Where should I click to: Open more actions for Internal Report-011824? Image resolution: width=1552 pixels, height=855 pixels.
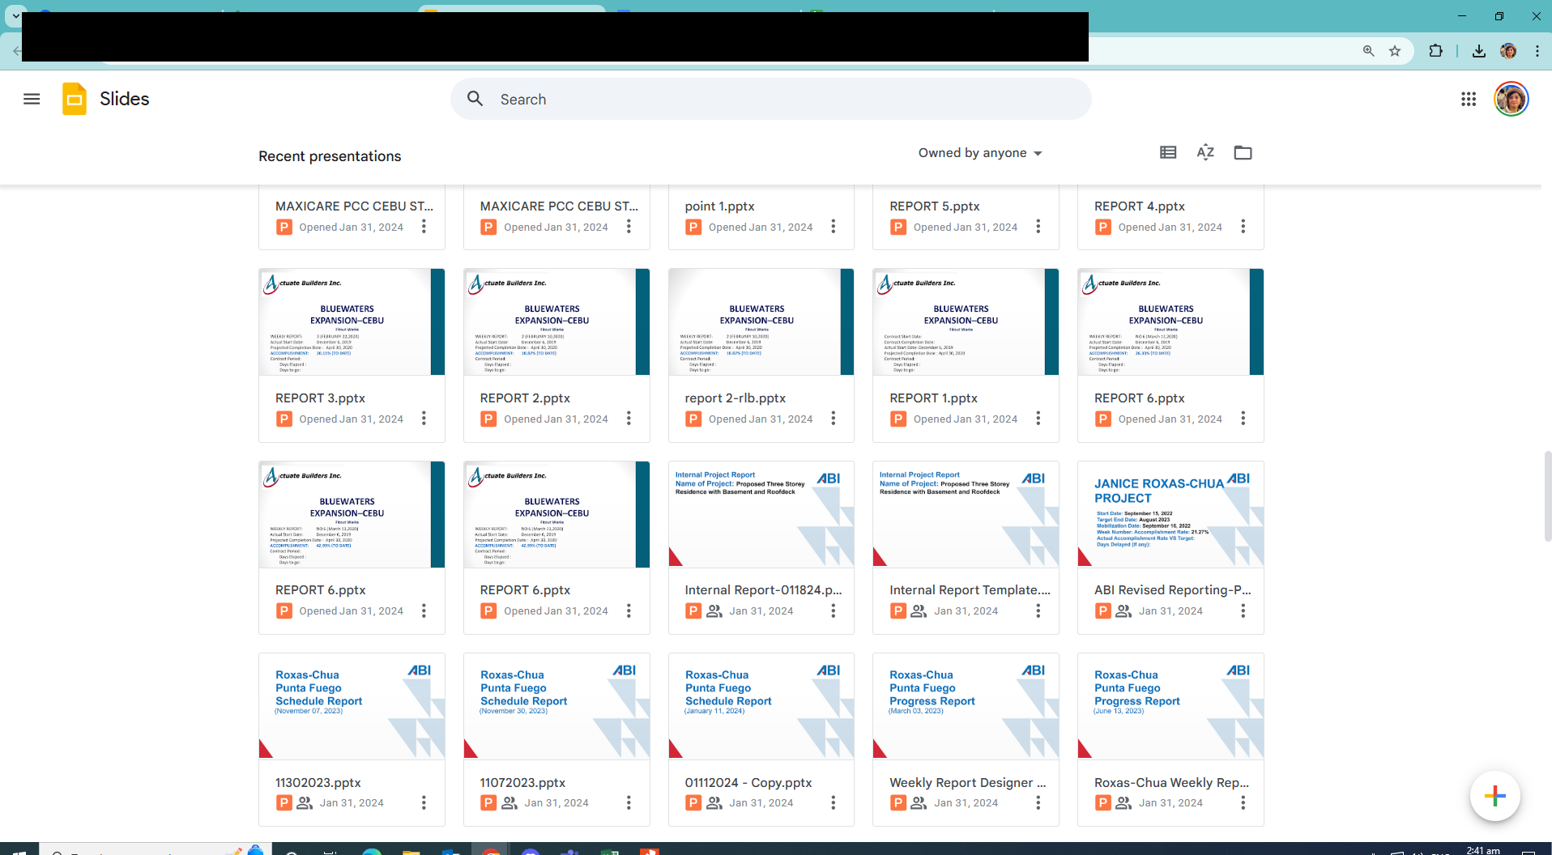pyautogui.click(x=833, y=610)
